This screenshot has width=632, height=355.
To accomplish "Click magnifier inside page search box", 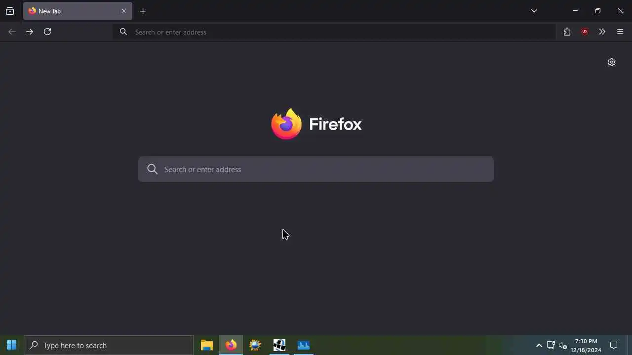I will pos(153,169).
